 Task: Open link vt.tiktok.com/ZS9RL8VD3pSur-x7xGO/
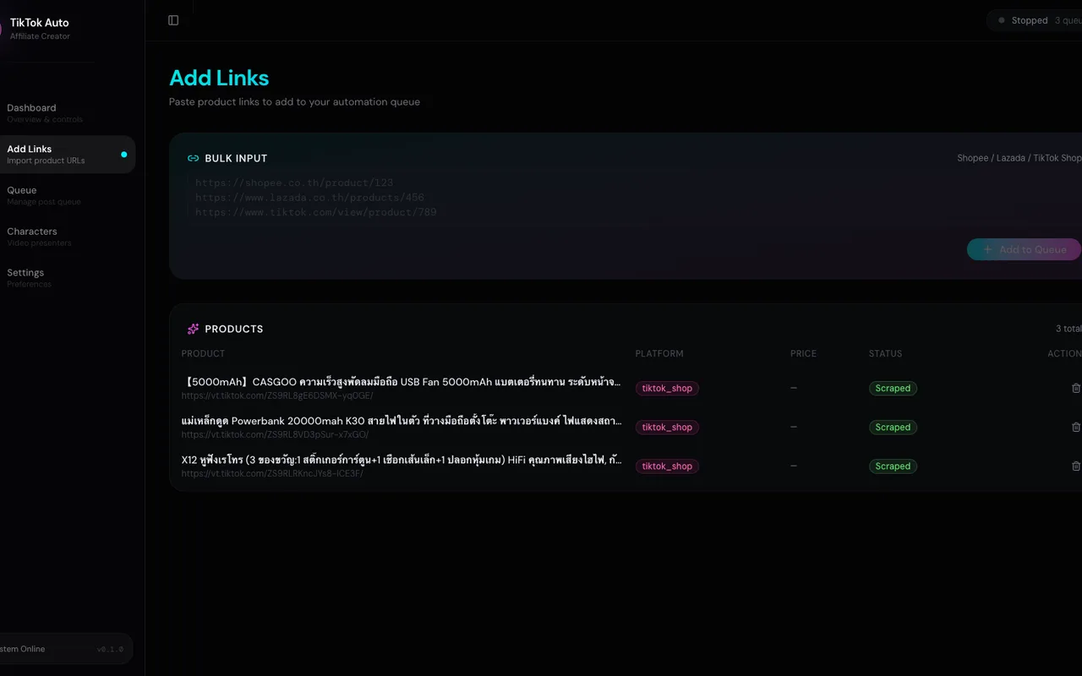coord(275,434)
